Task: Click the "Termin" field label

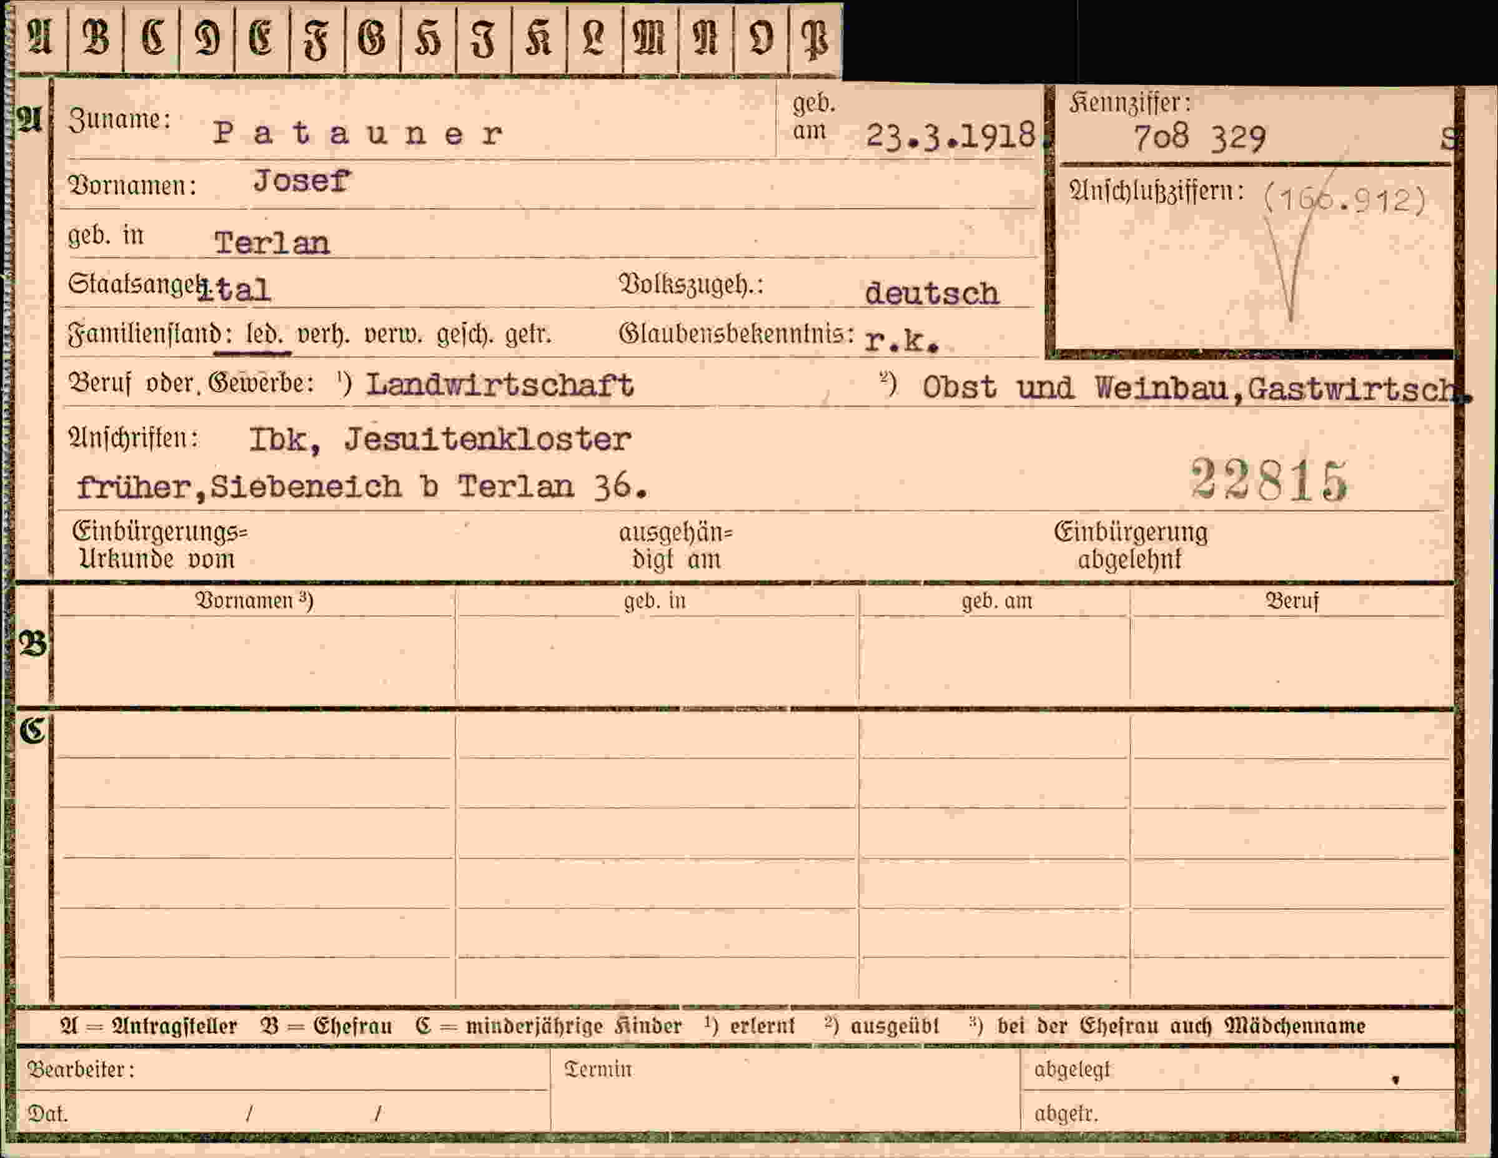Action: click(x=597, y=1069)
